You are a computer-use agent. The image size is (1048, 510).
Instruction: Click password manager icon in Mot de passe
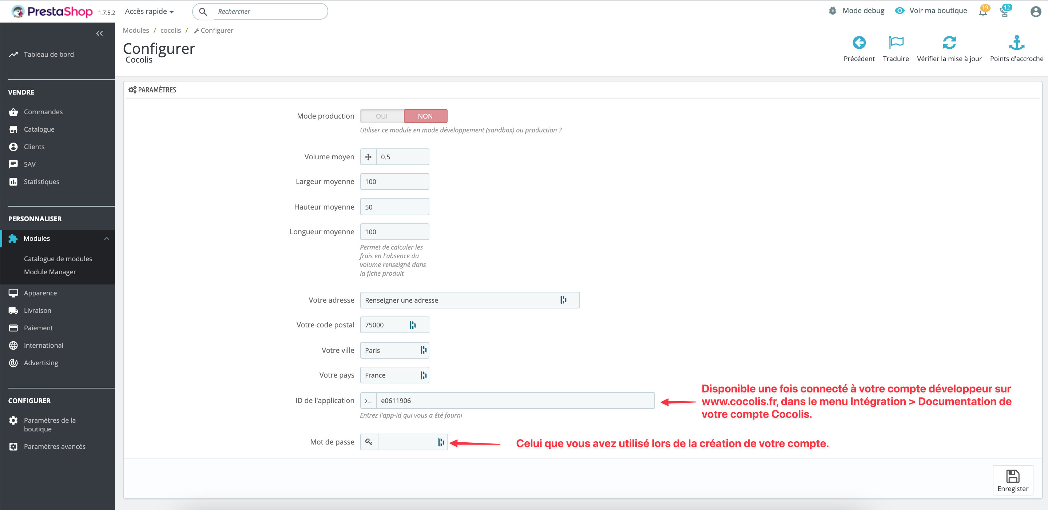(x=441, y=442)
